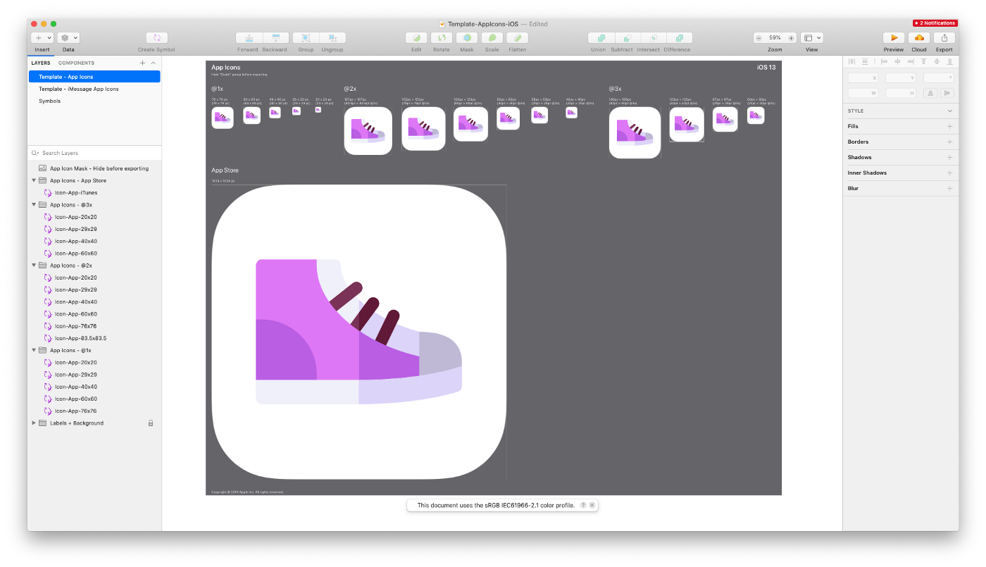Switch to the Layers tab
Screen dimensions: 986x567
41,63
